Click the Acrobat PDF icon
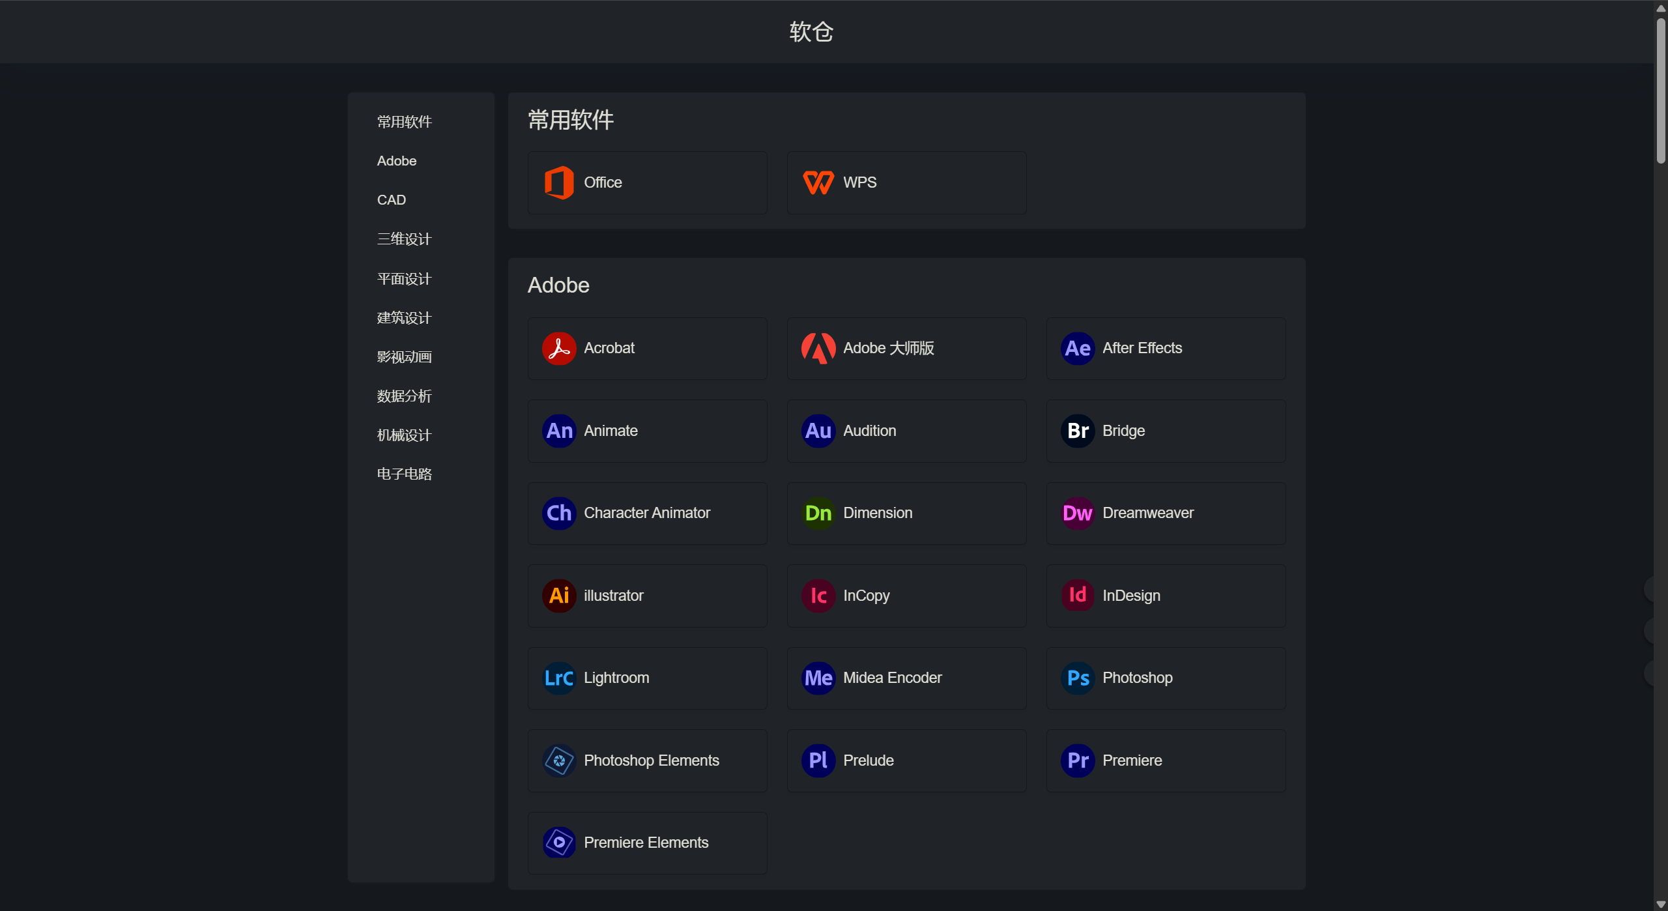 [x=558, y=348]
